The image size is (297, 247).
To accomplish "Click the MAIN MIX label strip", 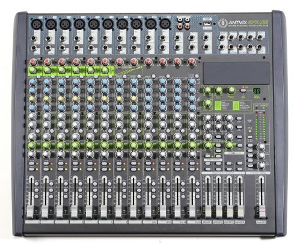I will pos(261,222).
